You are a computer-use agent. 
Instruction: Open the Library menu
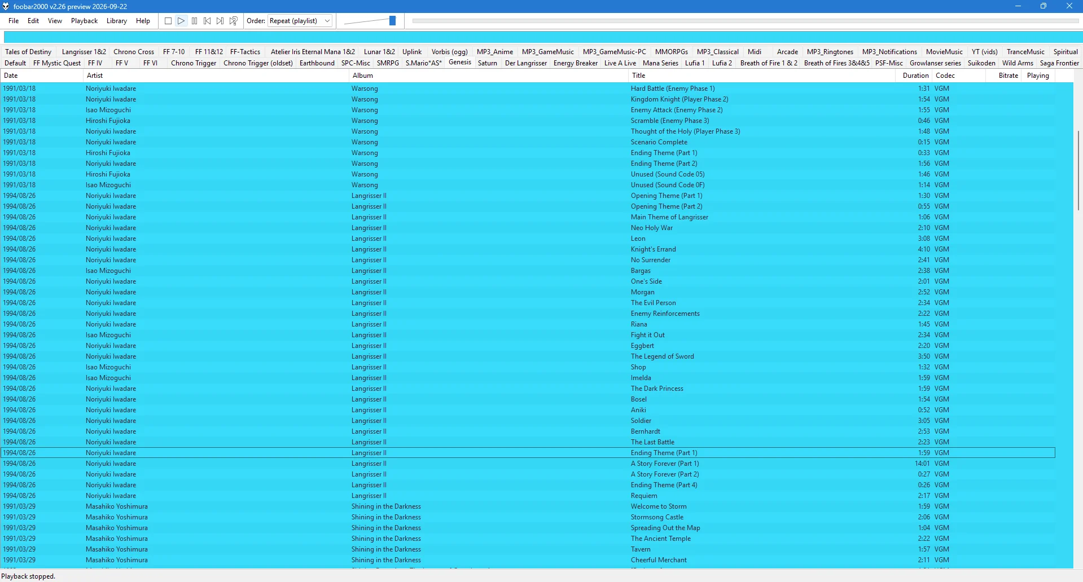point(117,21)
